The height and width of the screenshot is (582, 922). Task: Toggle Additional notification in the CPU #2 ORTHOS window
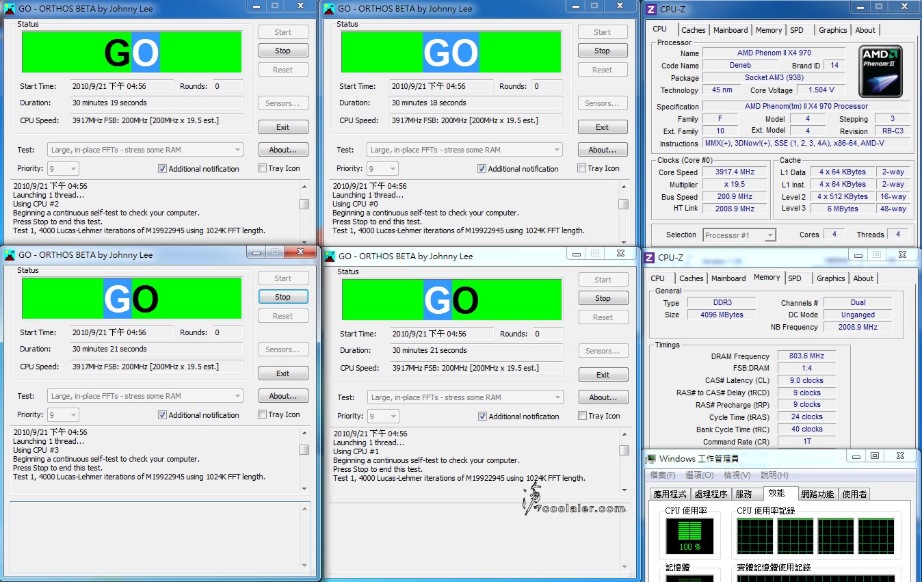(162, 169)
